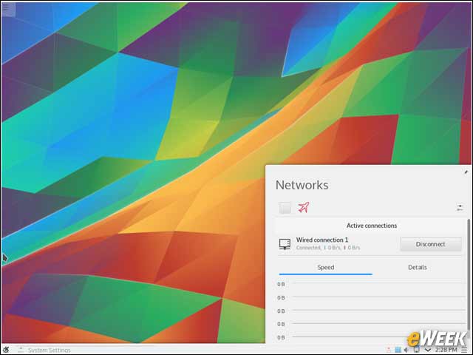The height and width of the screenshot is (355, 473).
Task: Expand hidden system tray icons
Action: [428, 350]
